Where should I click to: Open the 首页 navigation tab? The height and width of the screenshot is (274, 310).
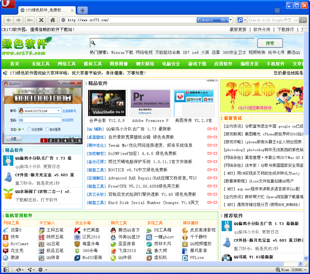click(x=14, y=64)
